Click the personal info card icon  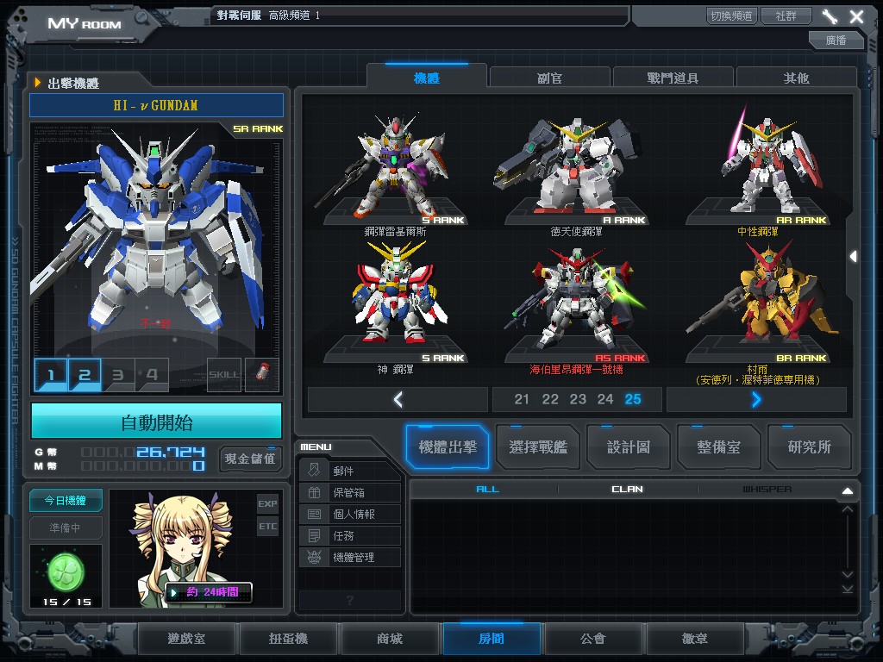point(314,514)
